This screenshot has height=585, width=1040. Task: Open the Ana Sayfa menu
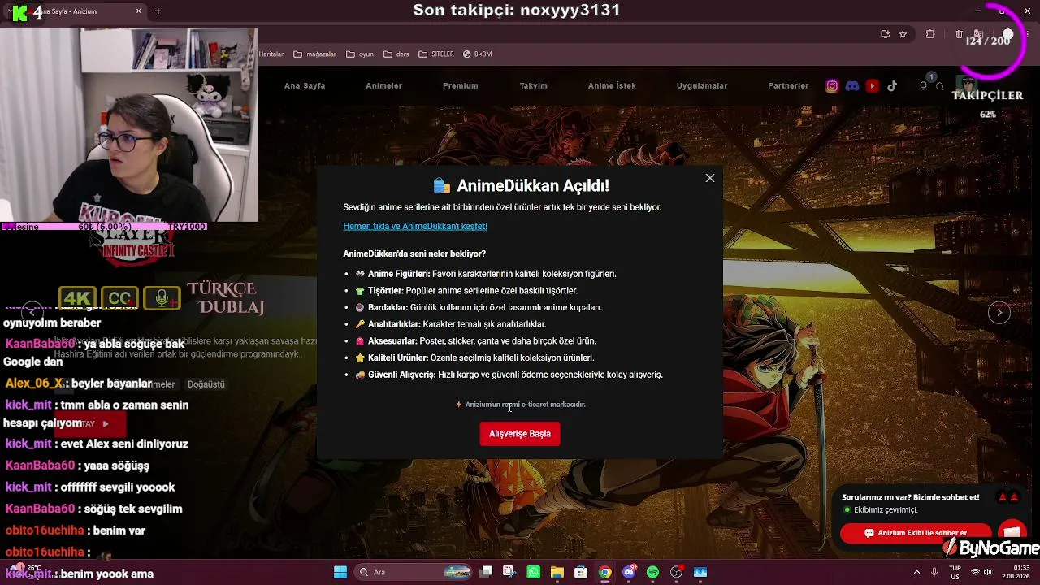pos(305,85)
